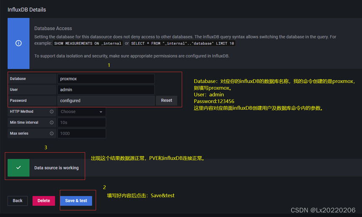Viewport: 362px width, 217px height.
Task: Click the Max series label
Action: pyautogui.click(x=19, y=133)
